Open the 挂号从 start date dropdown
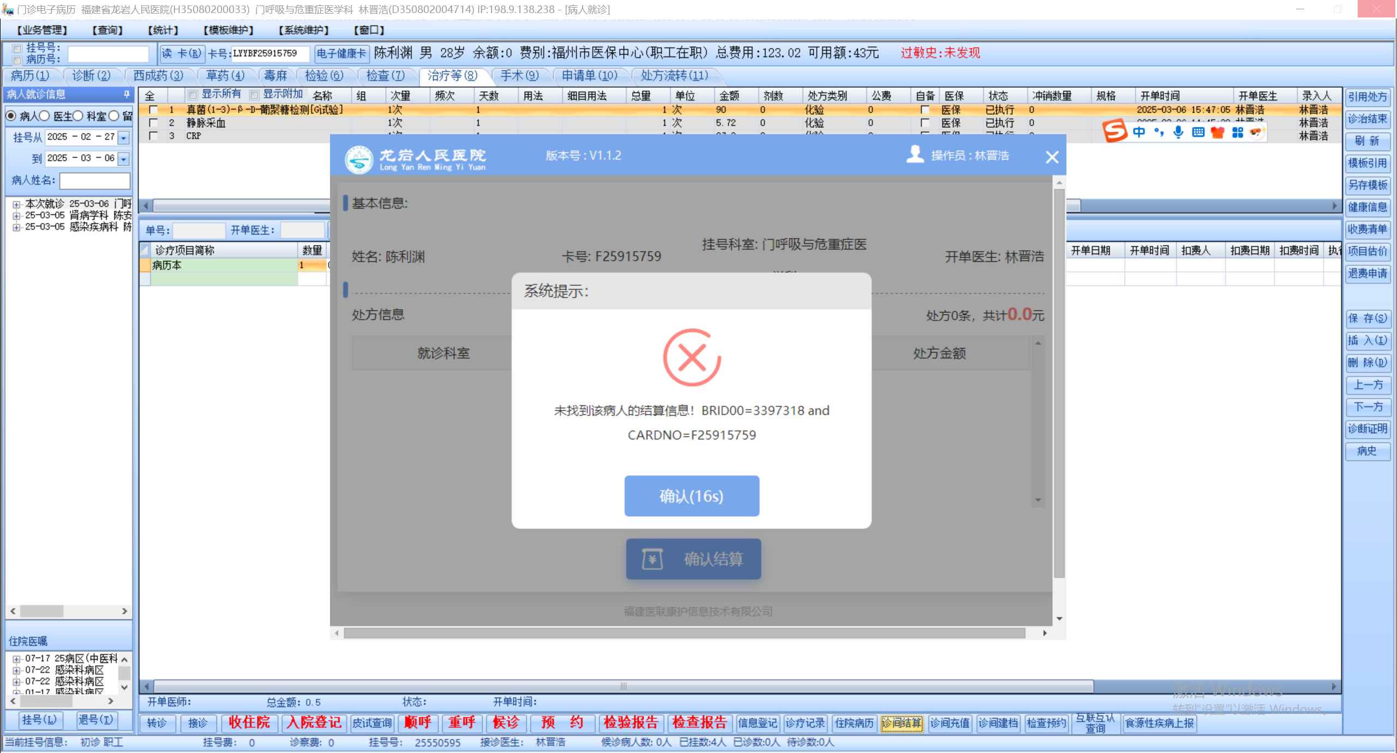Screen dimensions: 1397x753 (124, 138)
